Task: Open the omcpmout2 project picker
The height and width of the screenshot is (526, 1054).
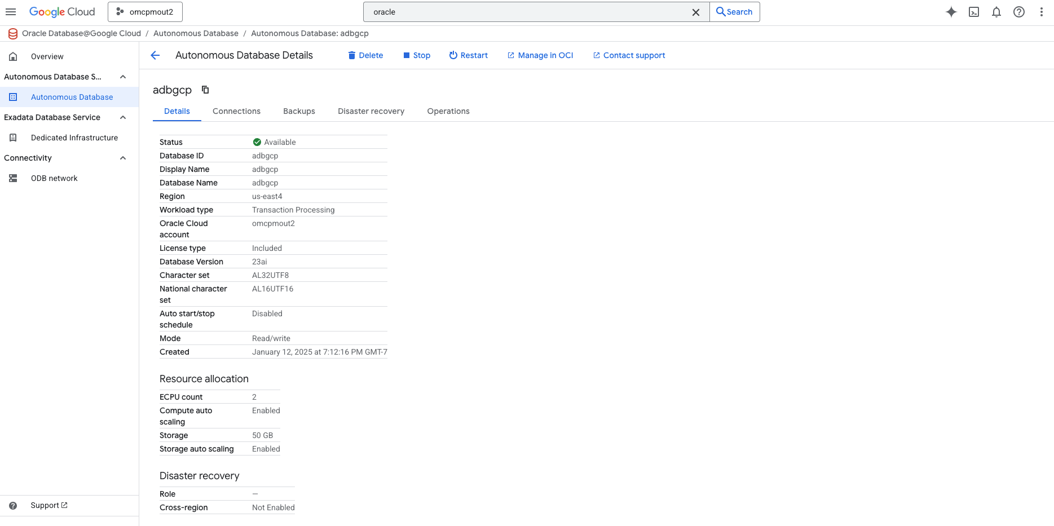Action: (x=145, y=11)
